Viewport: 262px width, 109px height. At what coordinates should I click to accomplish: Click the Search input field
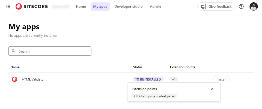coord(50,51)
